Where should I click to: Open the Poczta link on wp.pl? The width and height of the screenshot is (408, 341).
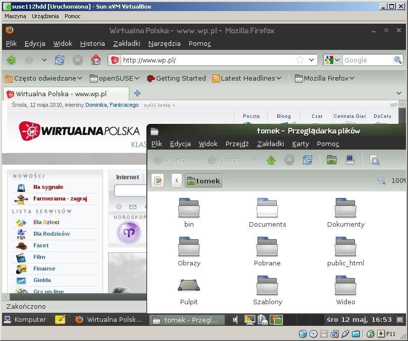[x=251, y=116]
